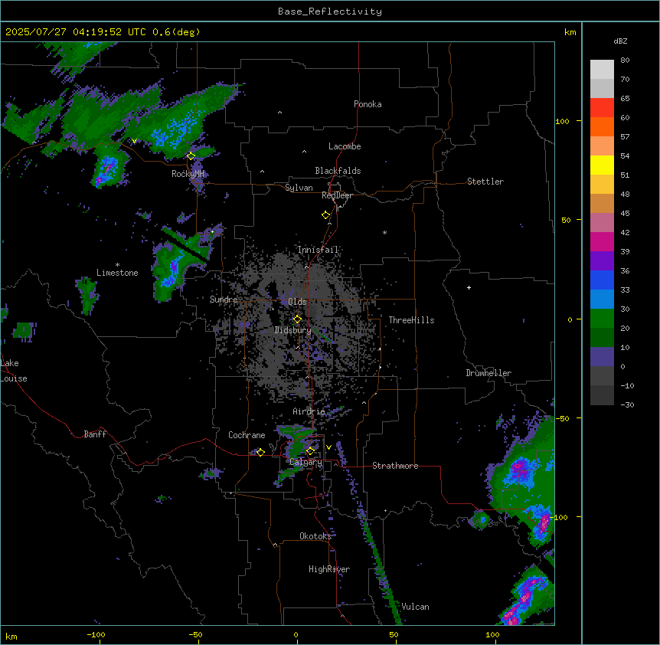Click the Innisfail city label
Screen dimensions: 660x645
coord(318,250)
